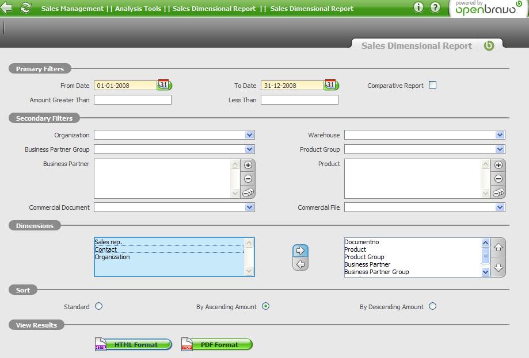Click the back arrow icon in header
Image resolution: width=529 pixels, height=358 pixels.
coord(7,8)
